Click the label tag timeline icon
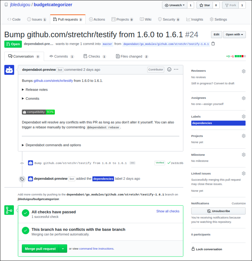This screenshot has width=252, height=261. point(22,179)
